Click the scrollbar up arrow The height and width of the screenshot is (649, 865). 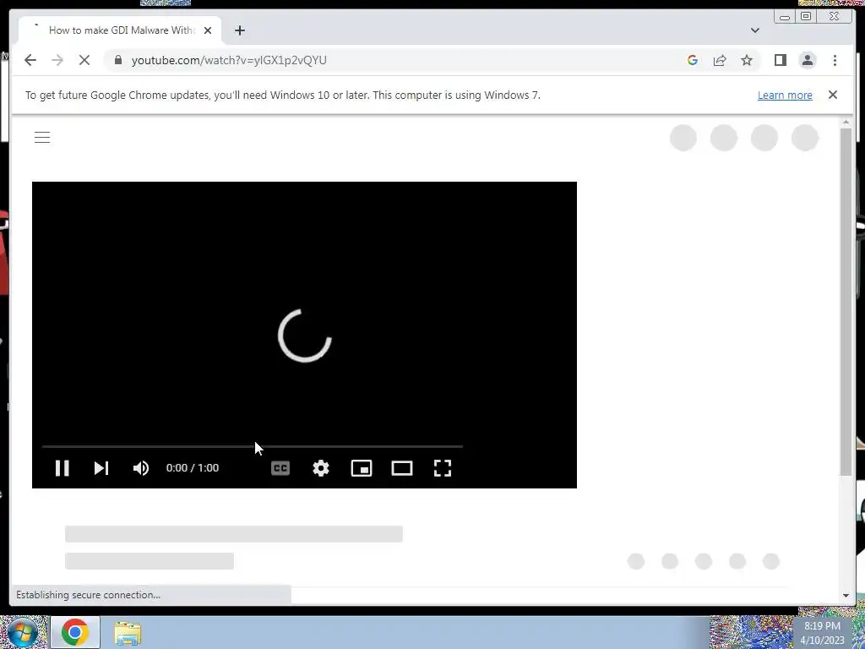coord(846,122)
